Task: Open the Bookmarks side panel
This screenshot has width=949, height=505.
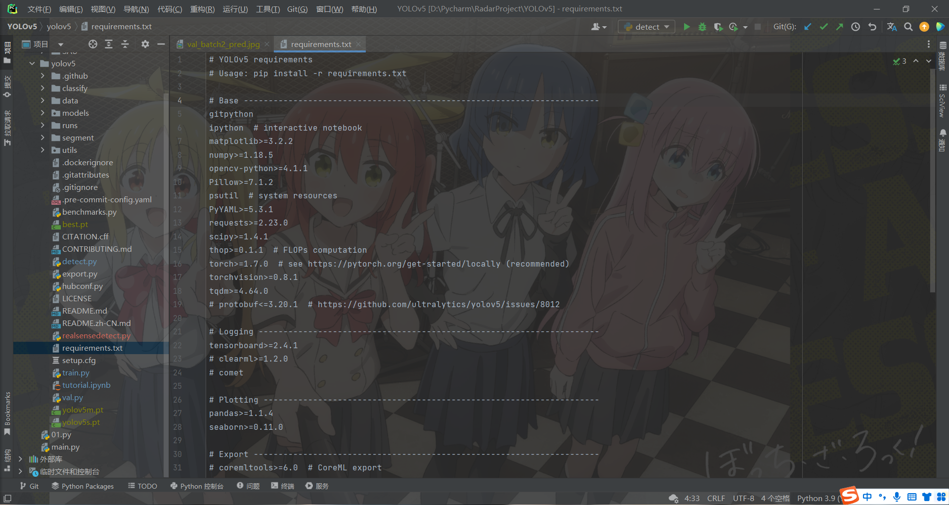Action: (7, 413)
